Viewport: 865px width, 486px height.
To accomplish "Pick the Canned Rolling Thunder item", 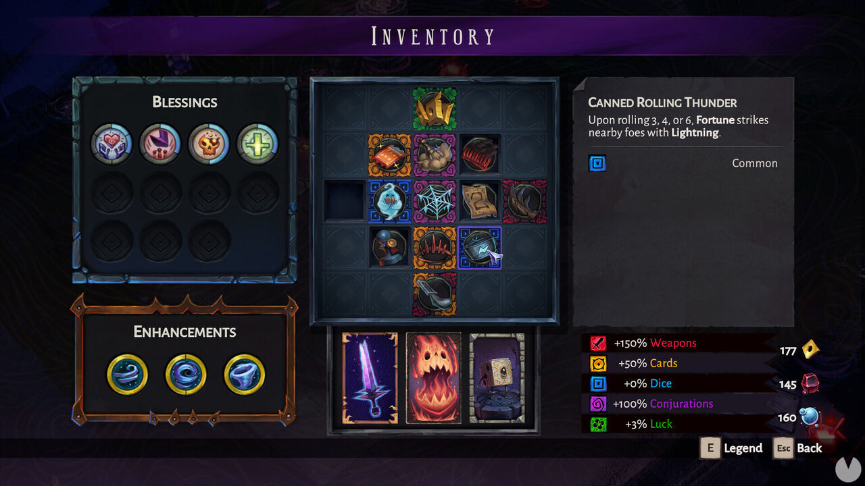I will point(480,247).
